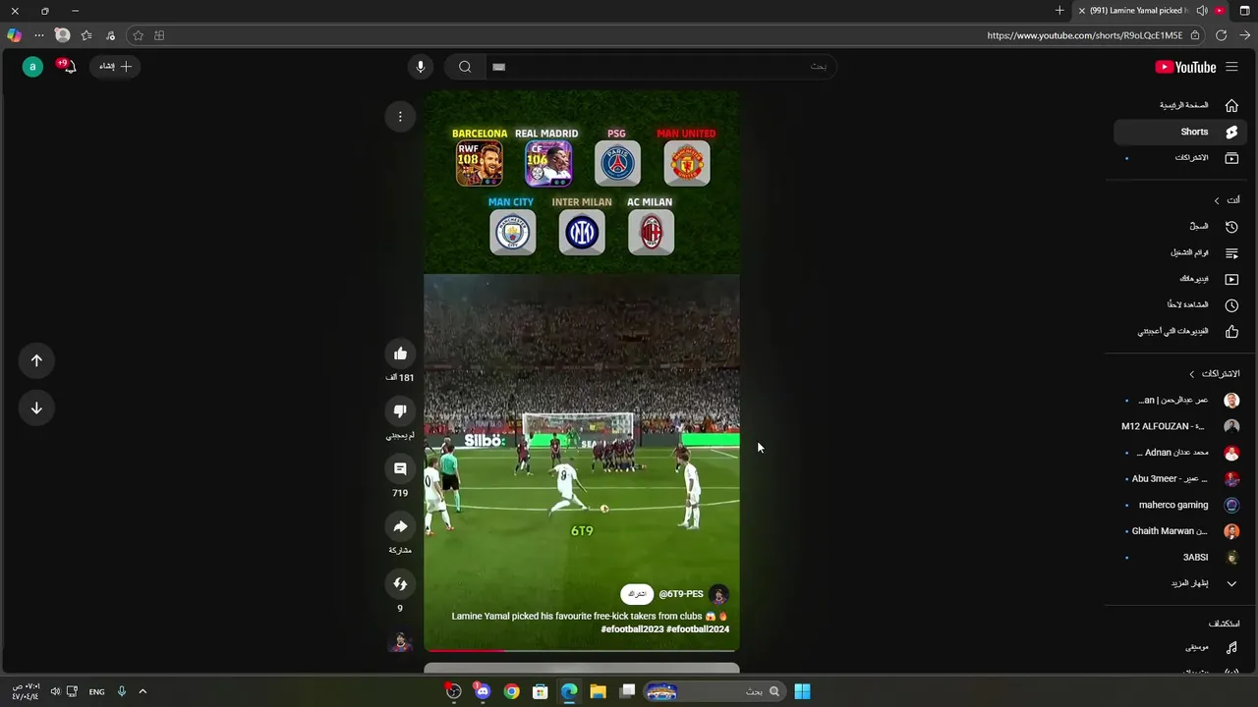Open Abu 3meer channel subscription
Screen dimensions: 1258x707
coord(1179,479)
